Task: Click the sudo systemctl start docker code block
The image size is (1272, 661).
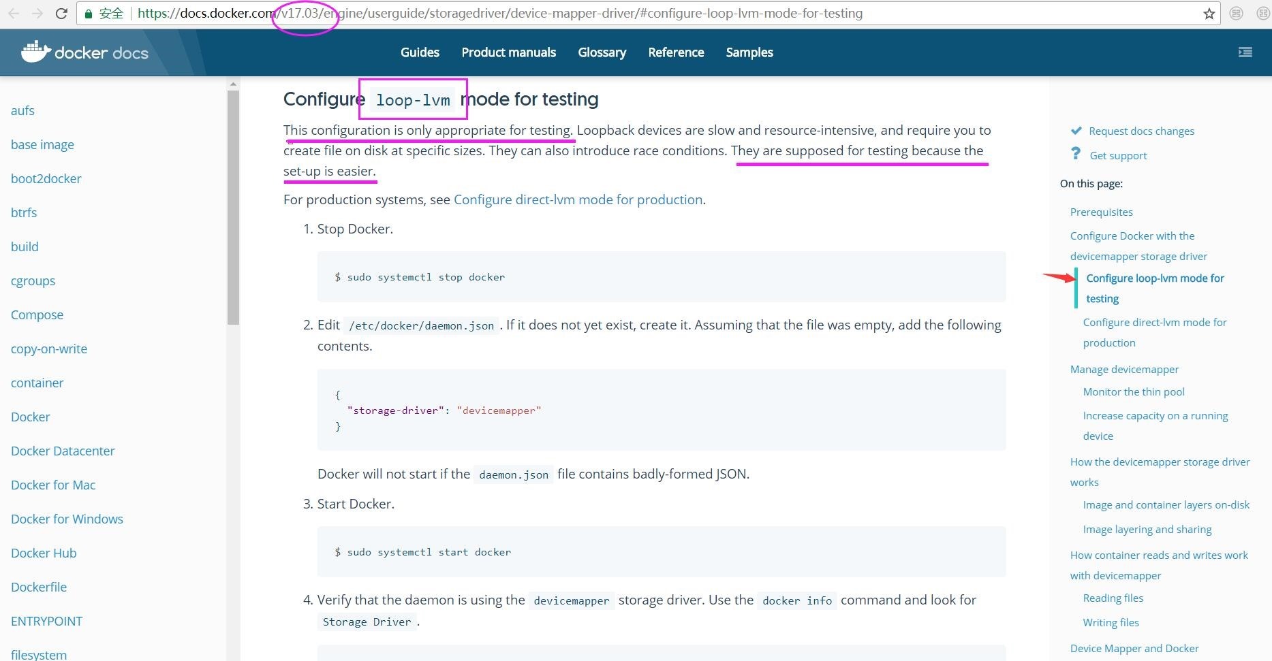Action: 662,551
